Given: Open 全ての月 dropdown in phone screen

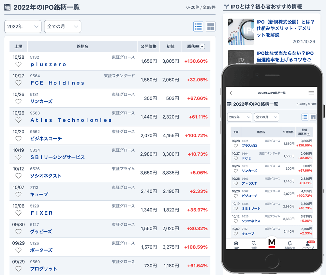Looking at the screenshot, I should 266,117.
